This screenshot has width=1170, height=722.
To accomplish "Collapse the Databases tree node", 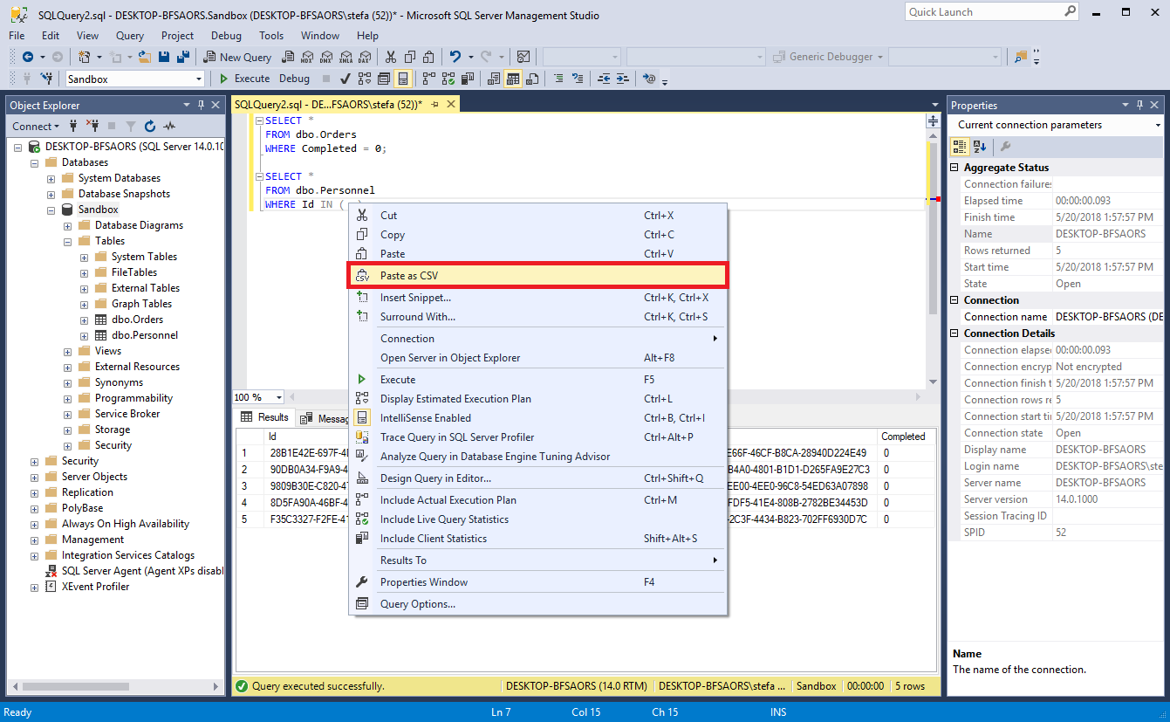I will pyautogui.click(x=35, y=162).
